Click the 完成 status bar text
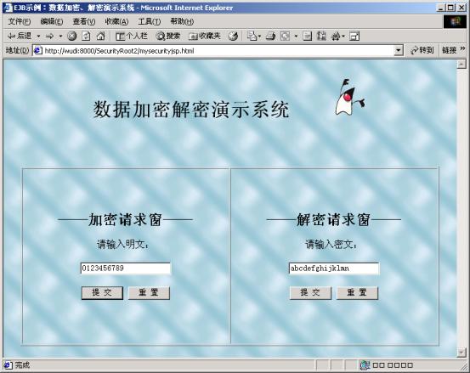 22,365
